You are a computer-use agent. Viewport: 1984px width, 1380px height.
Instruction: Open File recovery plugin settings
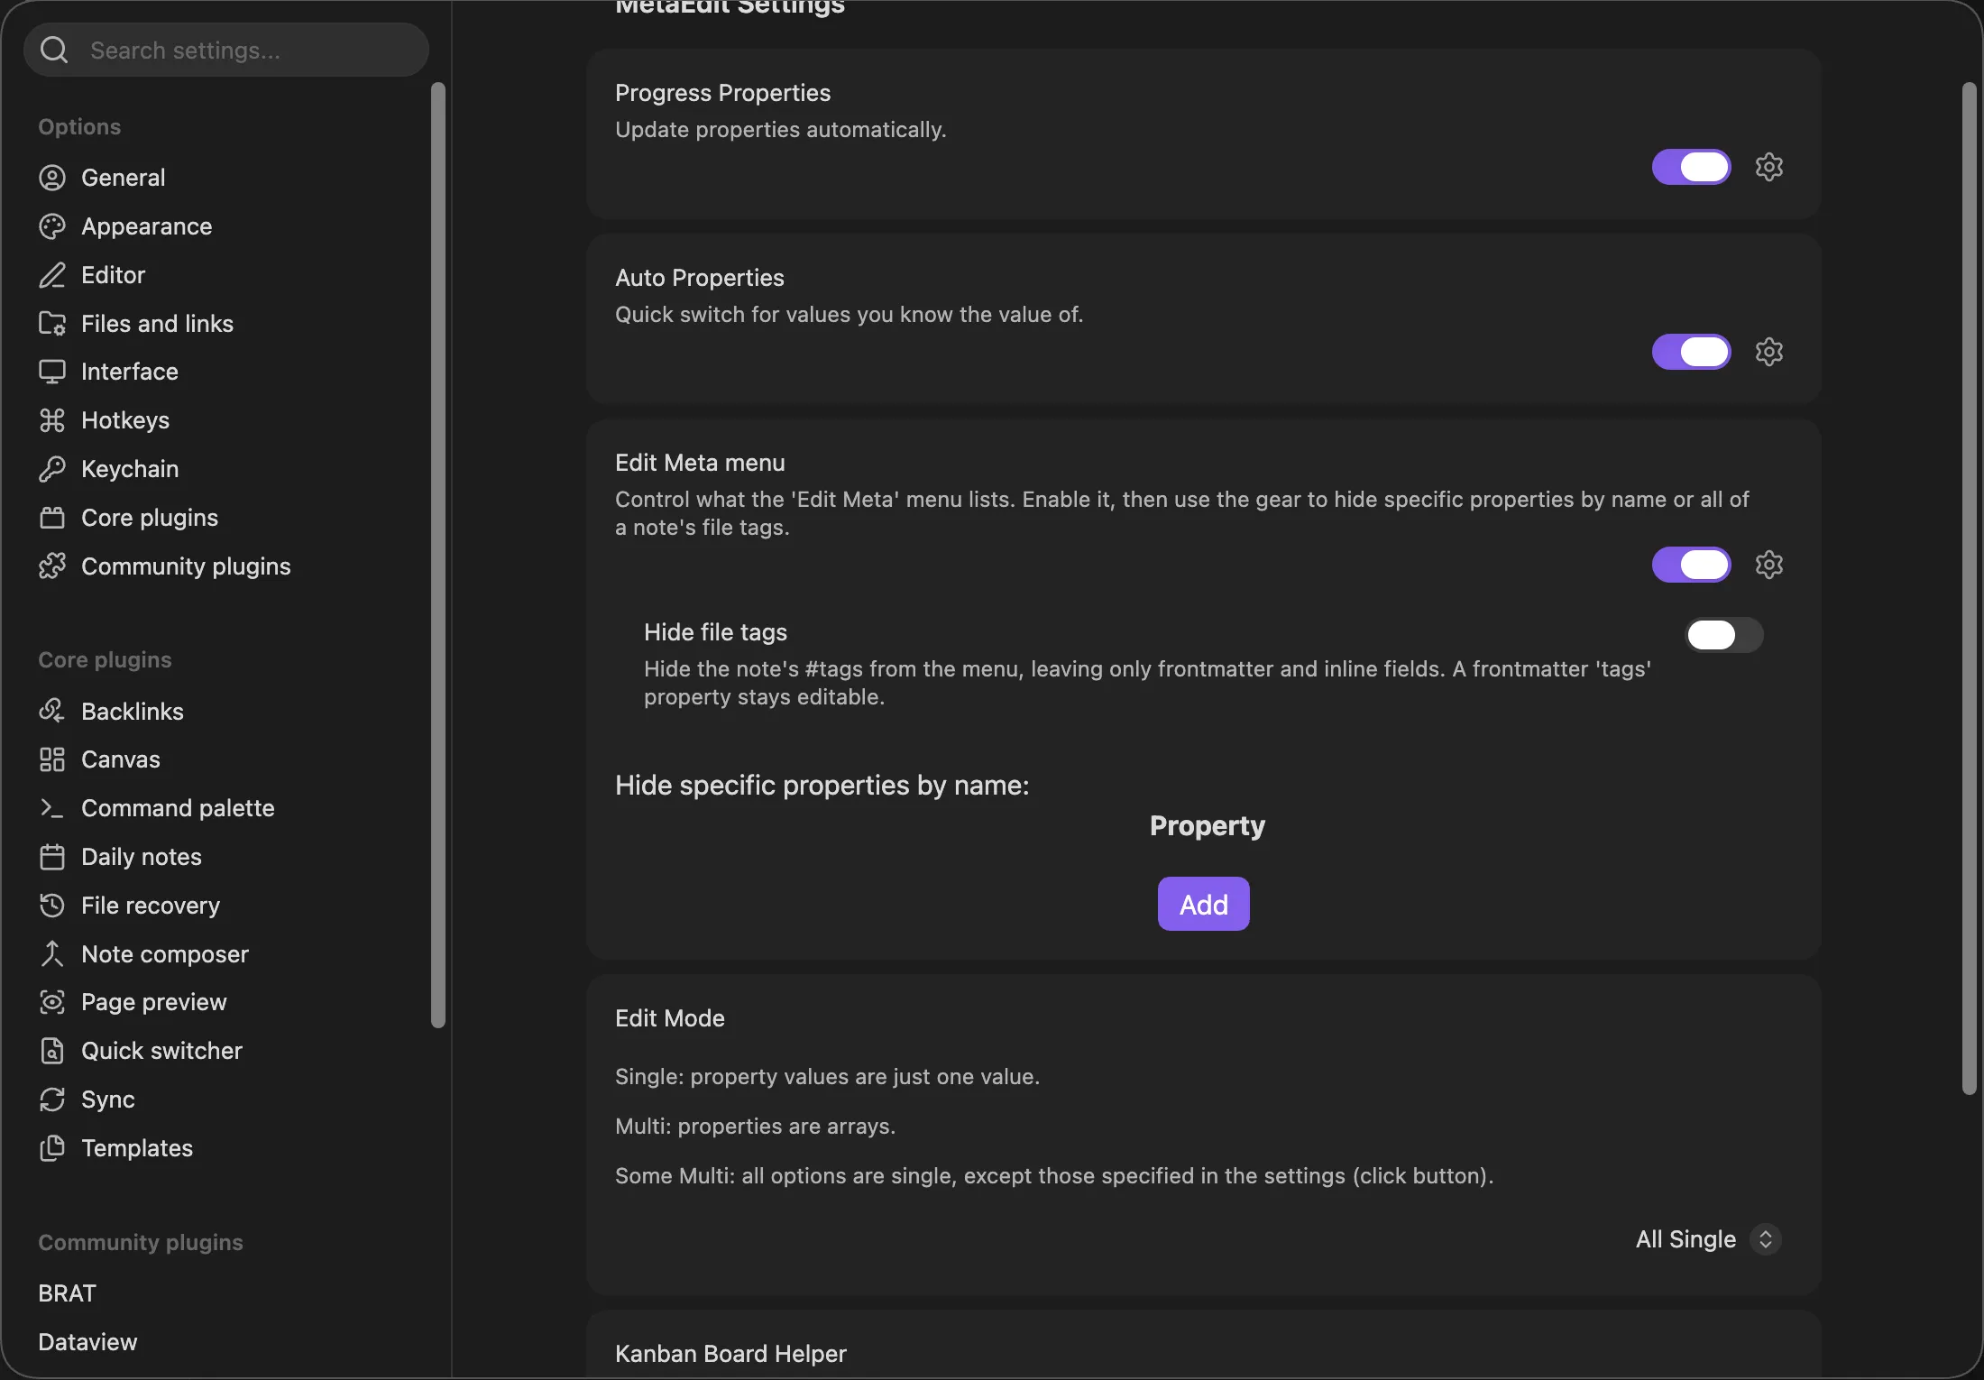151,905
